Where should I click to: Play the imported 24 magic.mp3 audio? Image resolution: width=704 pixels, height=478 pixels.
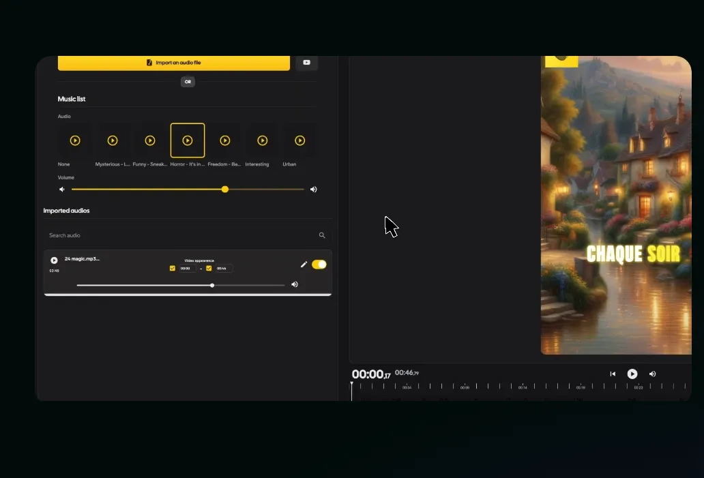point(54,260)
